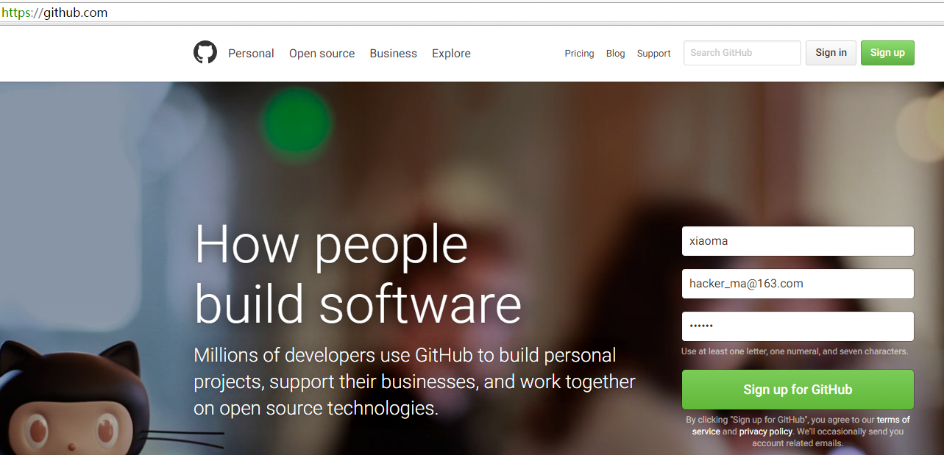Image resolution: width=944 pixels, height=455 pixels.
Task: Click the green Sign up header button
Action: click(887, 53)
